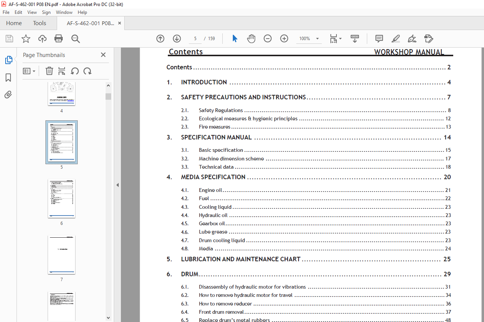Click the page number input field

(x=195, y=39)
